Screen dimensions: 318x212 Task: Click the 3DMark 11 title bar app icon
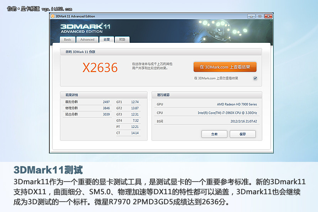(x=53, y=16)
